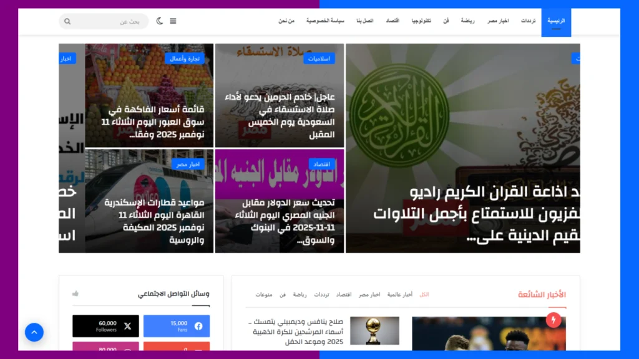Click the اسلاميات category badge

pyautogui.click(x=319, y=59)
